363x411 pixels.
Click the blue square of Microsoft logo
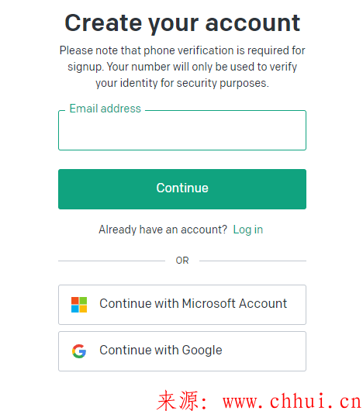point(75,309)
